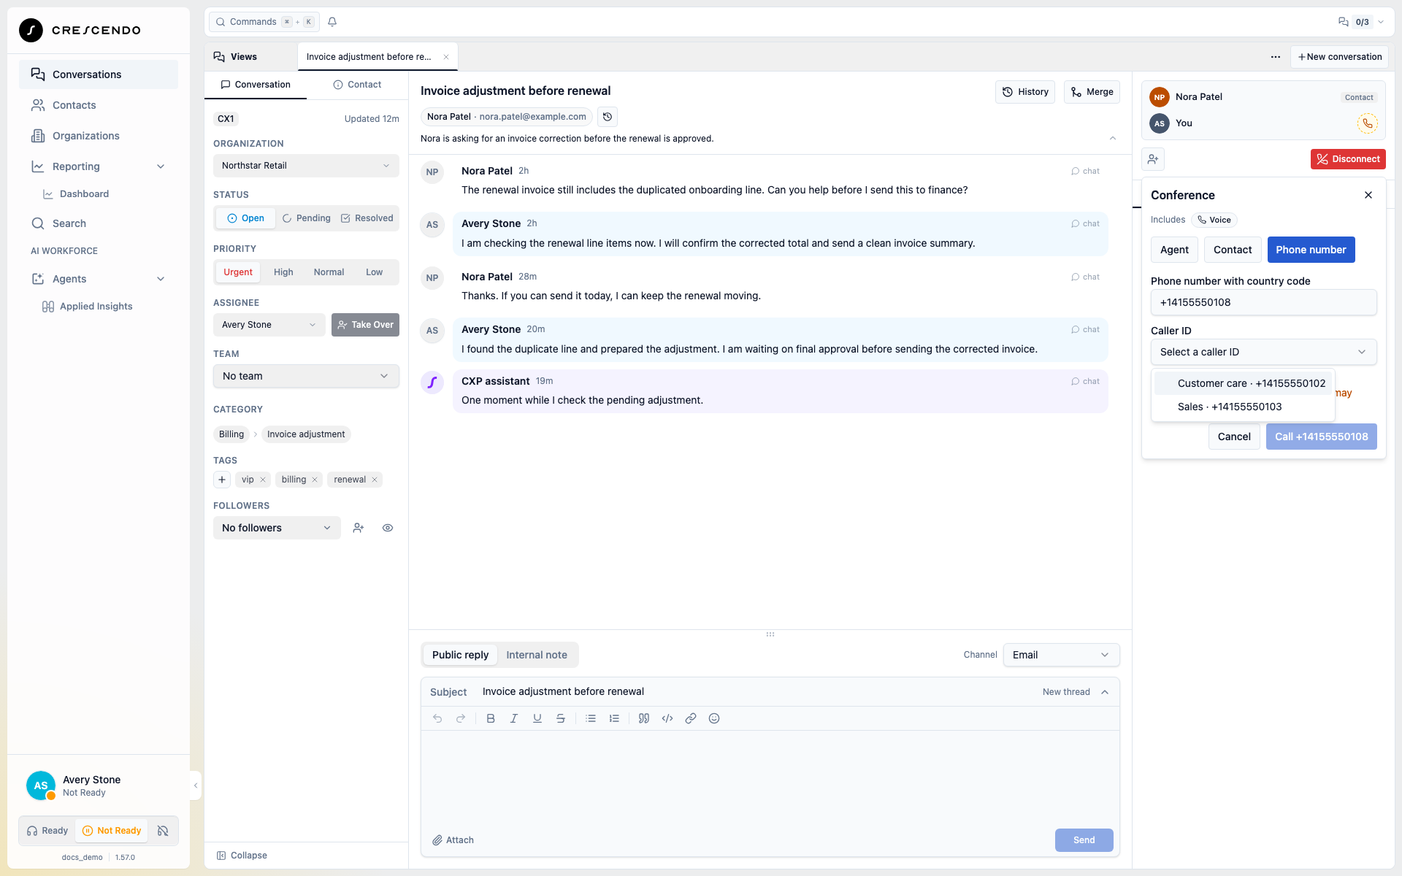Insert a numbered list
This screenshot has width=1402, height=876.
614,718
